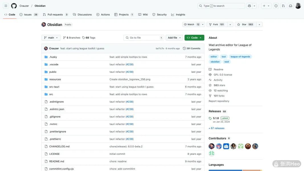The width and height of the screenshot is (304, 171).
Task: Click the languages color bar
Action: [x=235, y=170]
